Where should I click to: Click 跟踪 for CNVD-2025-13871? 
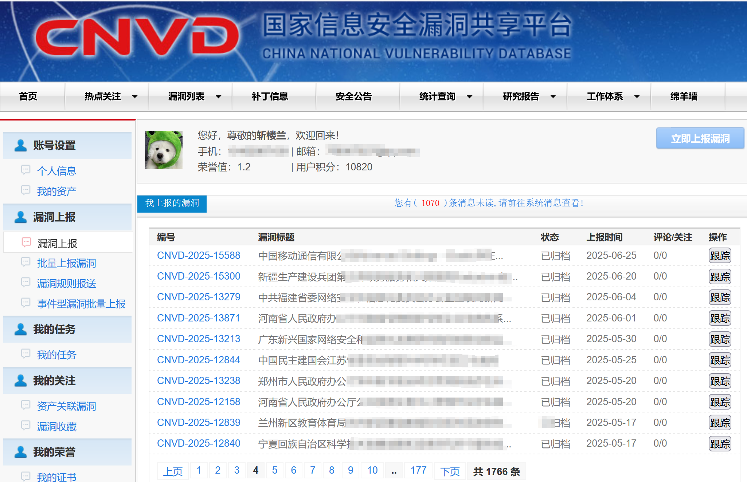720,318
